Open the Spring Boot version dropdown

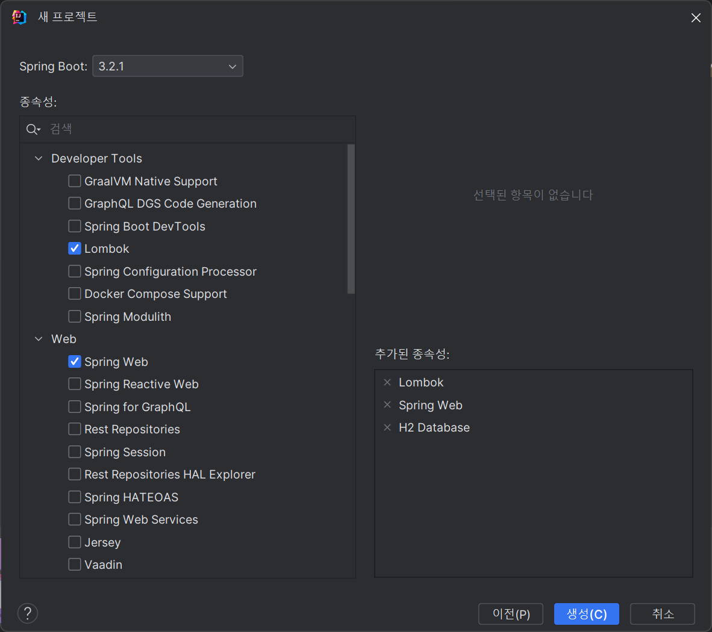coord(167,66)
